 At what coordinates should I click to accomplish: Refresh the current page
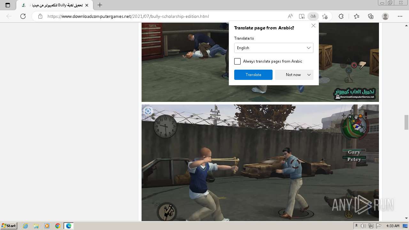pyautogui.click(x=23, y=16)
